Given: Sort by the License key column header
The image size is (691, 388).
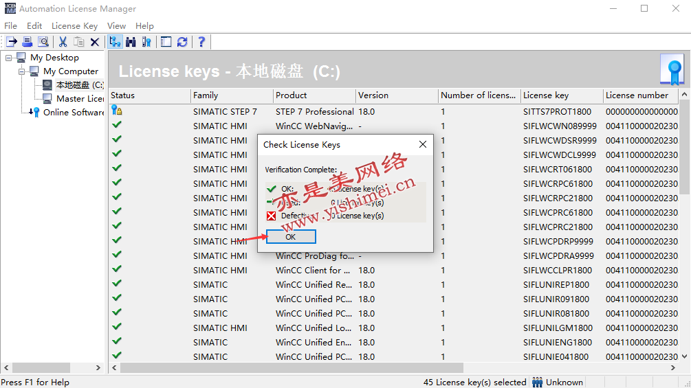Looking at the screenshot, I should coord(562,95).
